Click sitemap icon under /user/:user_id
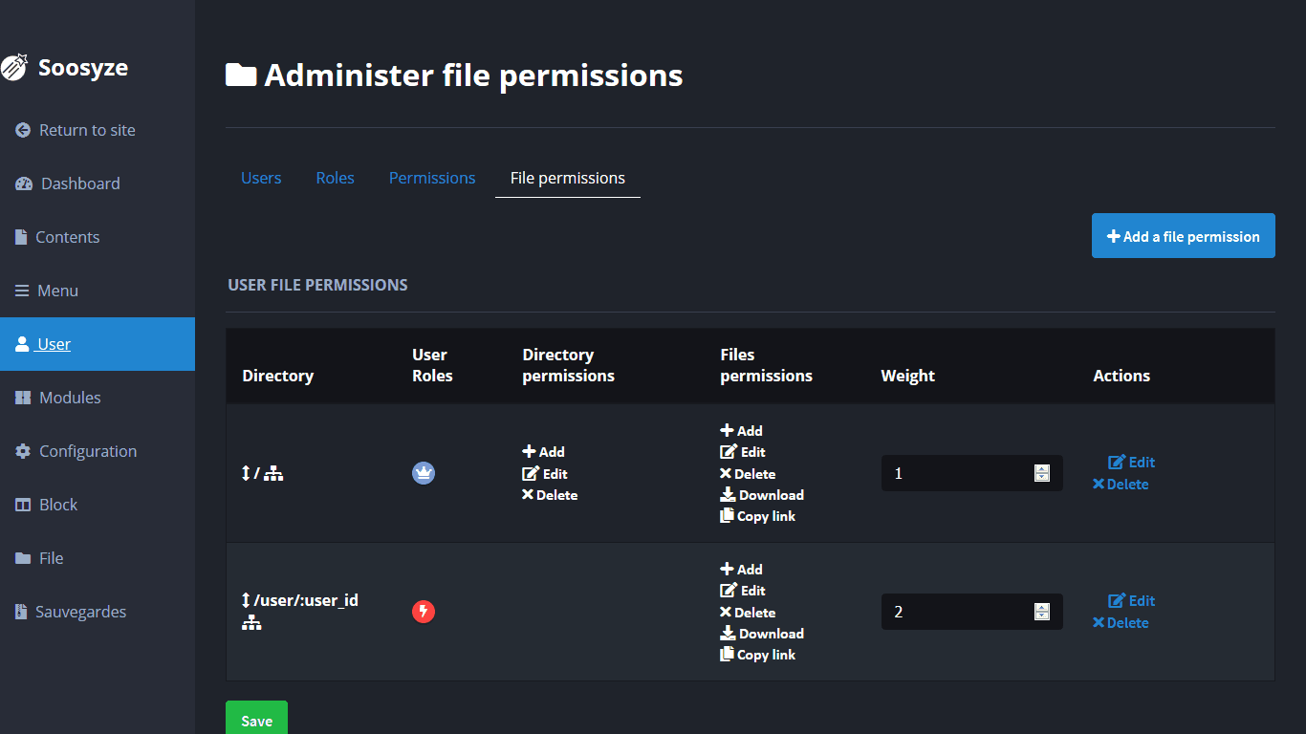The width and height of the screenshot is (1306, 734). coord(251,623)
